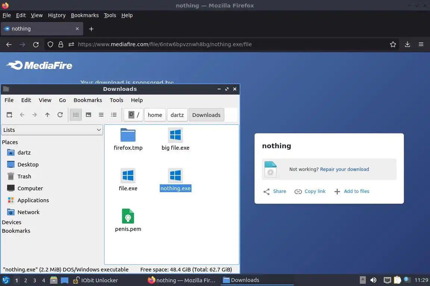Image resolution: width=430 pixels, height=286 pixels.
Task: Switch to compact list view
Action: [x=101, y=115]
